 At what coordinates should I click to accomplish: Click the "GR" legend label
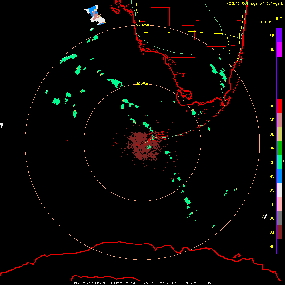(x=272, y=120)
